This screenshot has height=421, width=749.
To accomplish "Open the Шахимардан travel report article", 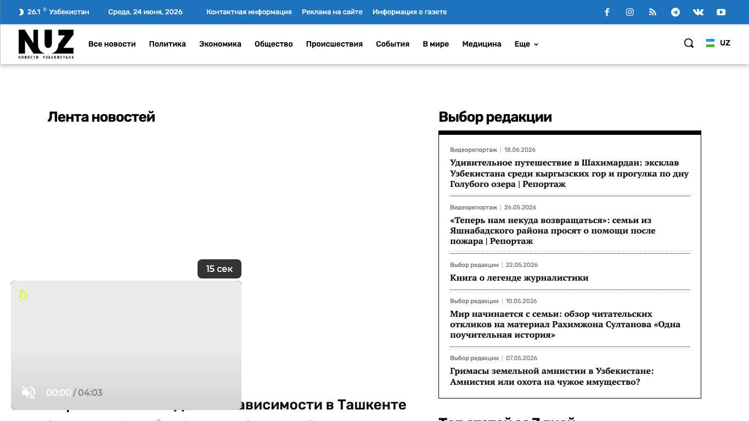I will click(570, 173).
